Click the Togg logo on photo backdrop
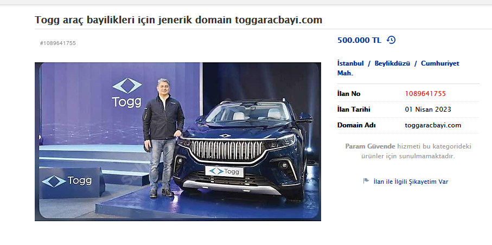This screenshot has width=492, height=245. click(x=127, y=93)
